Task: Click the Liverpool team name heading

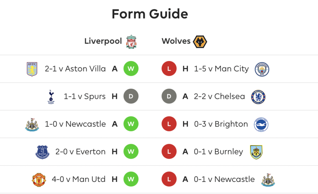Action: pyautogui.click(x=103, y=41)
